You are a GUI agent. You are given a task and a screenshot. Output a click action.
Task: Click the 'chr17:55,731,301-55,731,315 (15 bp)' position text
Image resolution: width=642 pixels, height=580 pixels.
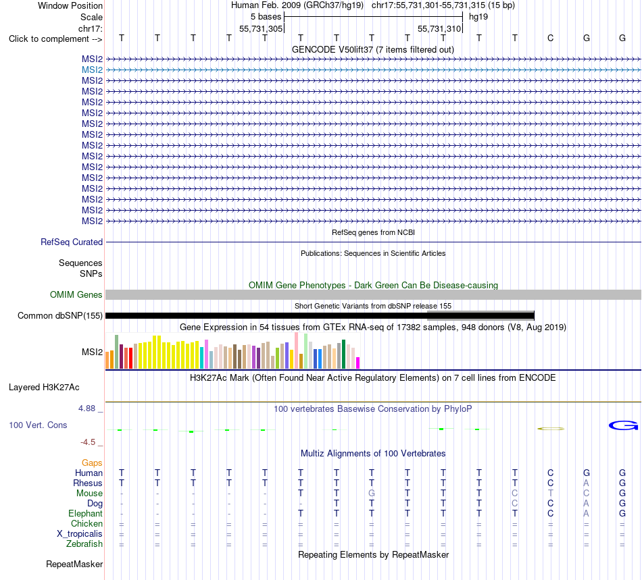pos(443,5)
